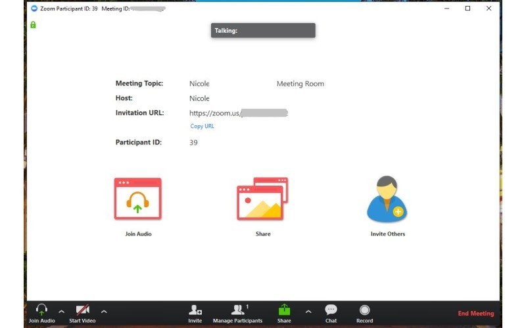Click the red End Meeting button
The image size is (526, 328).
[475, 314]
